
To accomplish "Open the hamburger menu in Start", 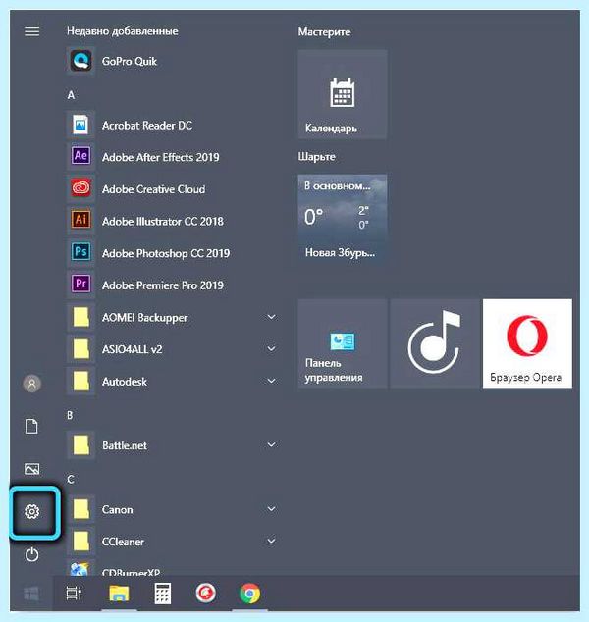I will click(x=31, y=31).
